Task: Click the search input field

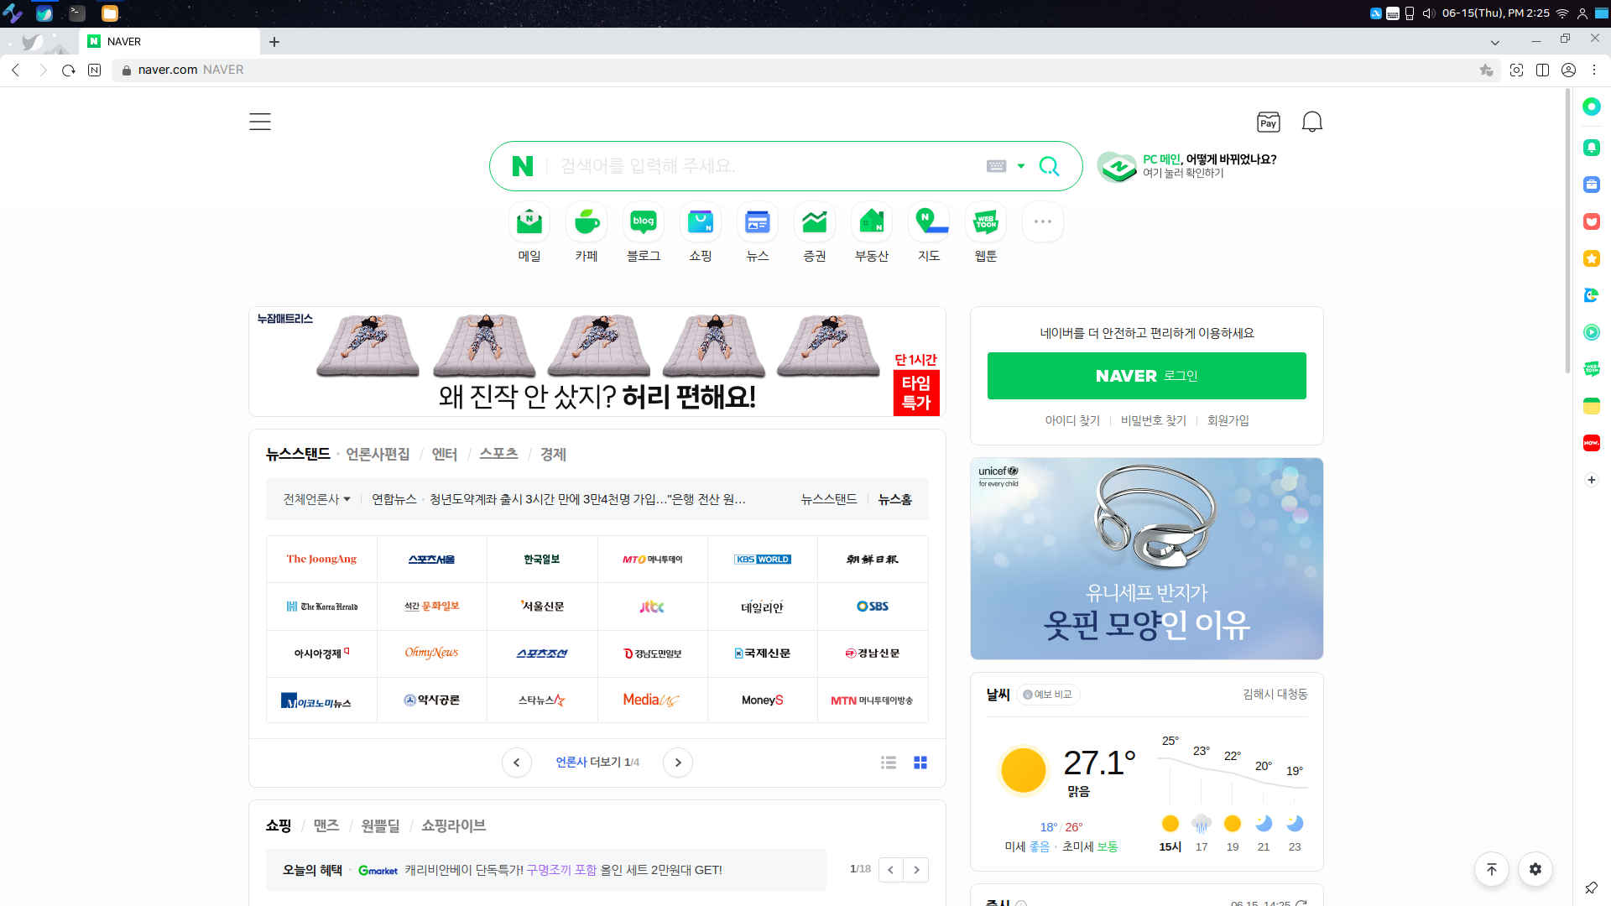Action: coord(755,166)
